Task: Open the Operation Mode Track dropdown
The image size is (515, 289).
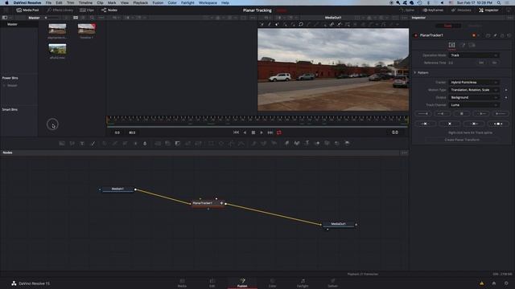Action: coord(474,55)
